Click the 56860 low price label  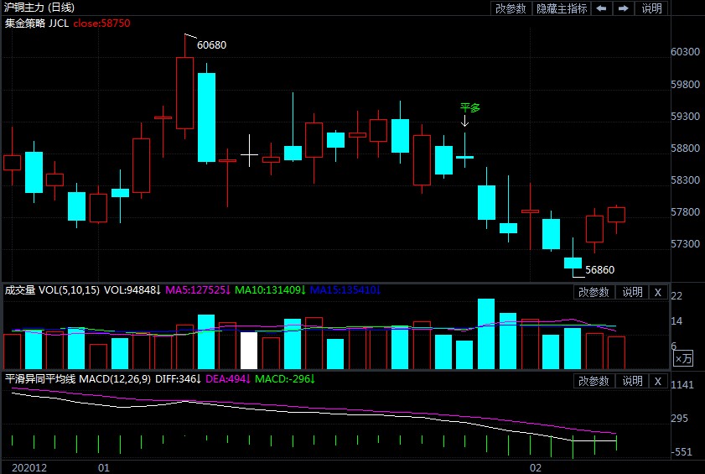click(x=599, y=270)
